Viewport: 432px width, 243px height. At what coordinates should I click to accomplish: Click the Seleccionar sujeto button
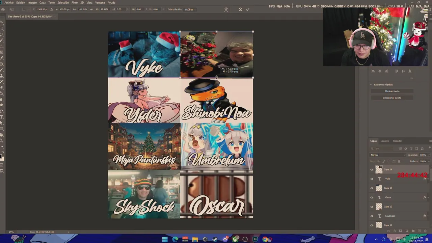pyautogui.click(x=392, y=98)
